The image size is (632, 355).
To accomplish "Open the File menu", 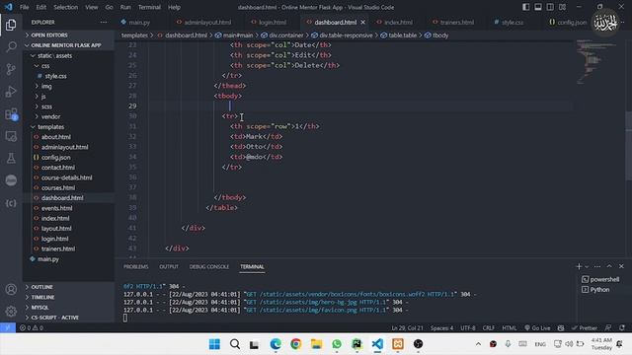I will pos(24,7).
